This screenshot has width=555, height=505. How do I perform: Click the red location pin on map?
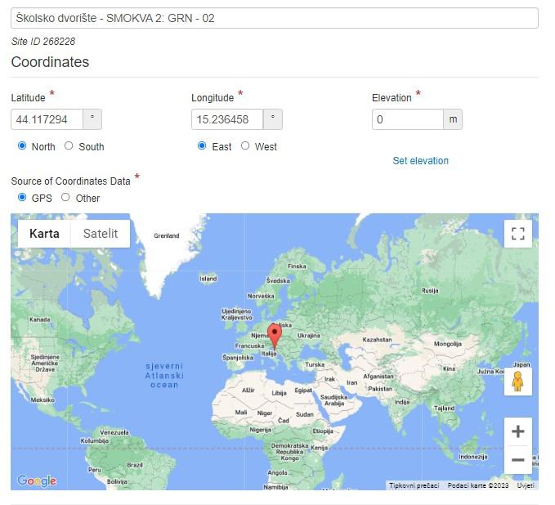[x=275, y=333]
